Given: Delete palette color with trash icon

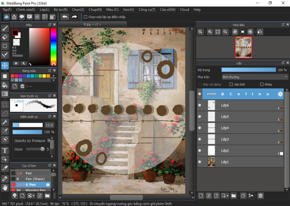Looking at the screenshot, I should click(22, 86).
